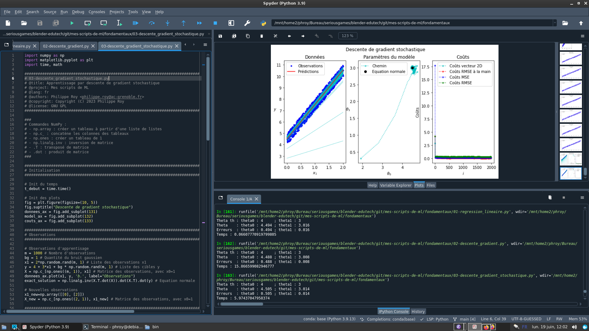Click the History button in console

click(418, 311)
